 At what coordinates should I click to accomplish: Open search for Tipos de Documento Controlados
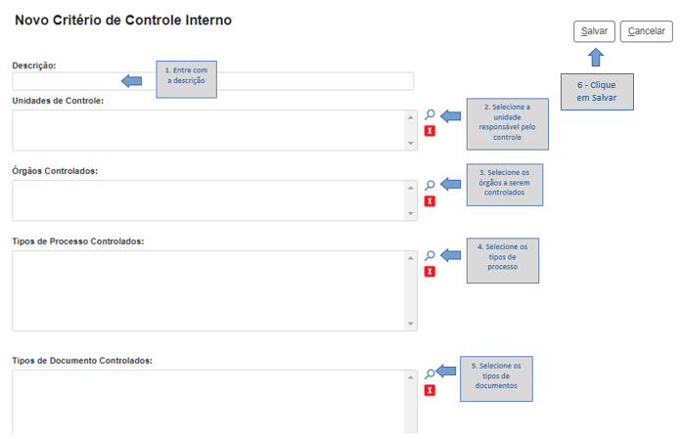coord(430,373)
